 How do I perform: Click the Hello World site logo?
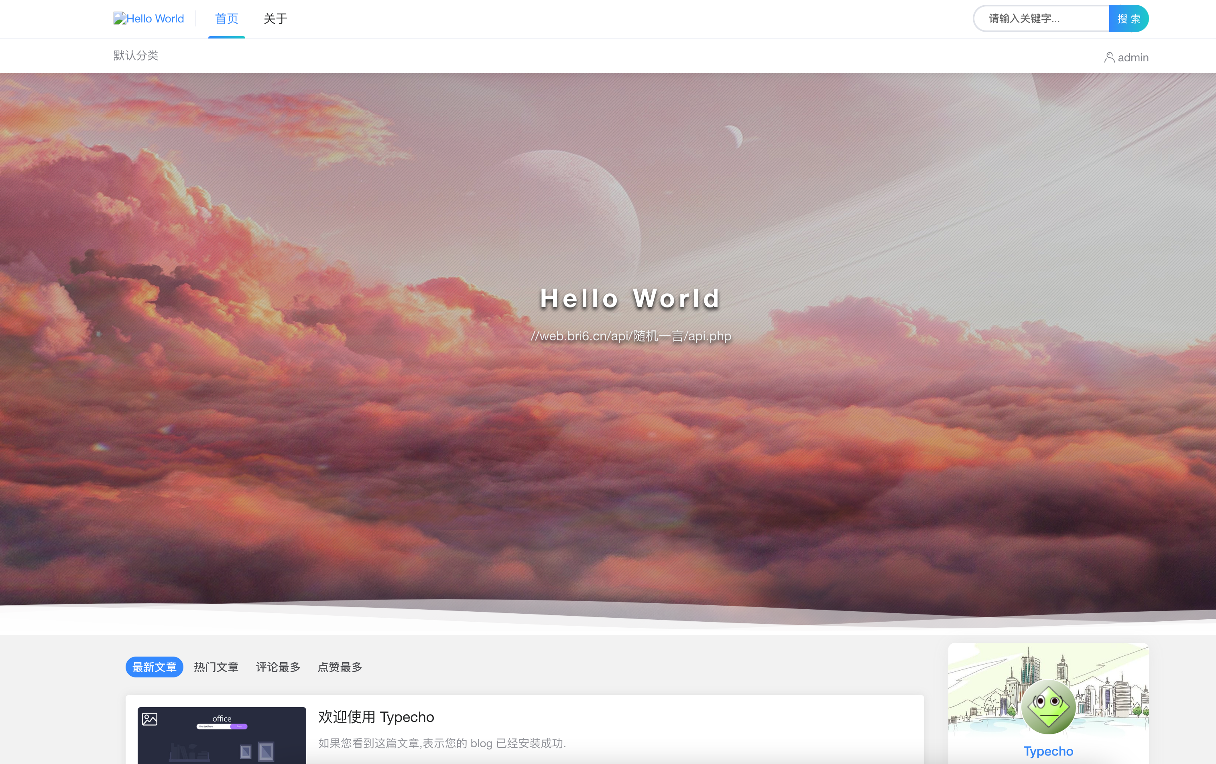click(x=148, y=19)
